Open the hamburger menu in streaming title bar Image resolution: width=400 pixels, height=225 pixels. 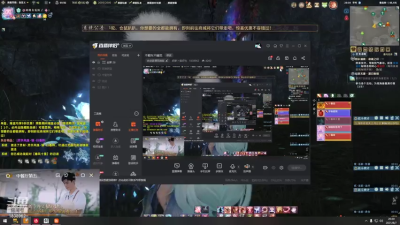tap(287, 46)
